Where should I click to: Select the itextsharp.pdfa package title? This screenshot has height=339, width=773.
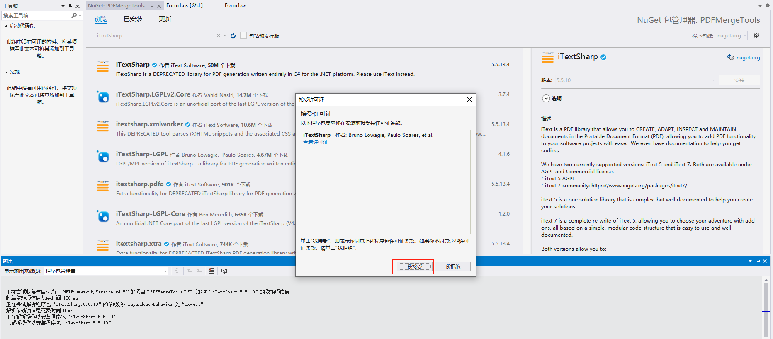[x=140, y=184]
